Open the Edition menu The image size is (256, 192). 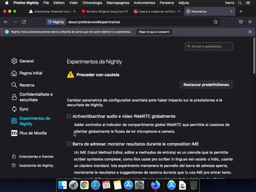(59, 3)
